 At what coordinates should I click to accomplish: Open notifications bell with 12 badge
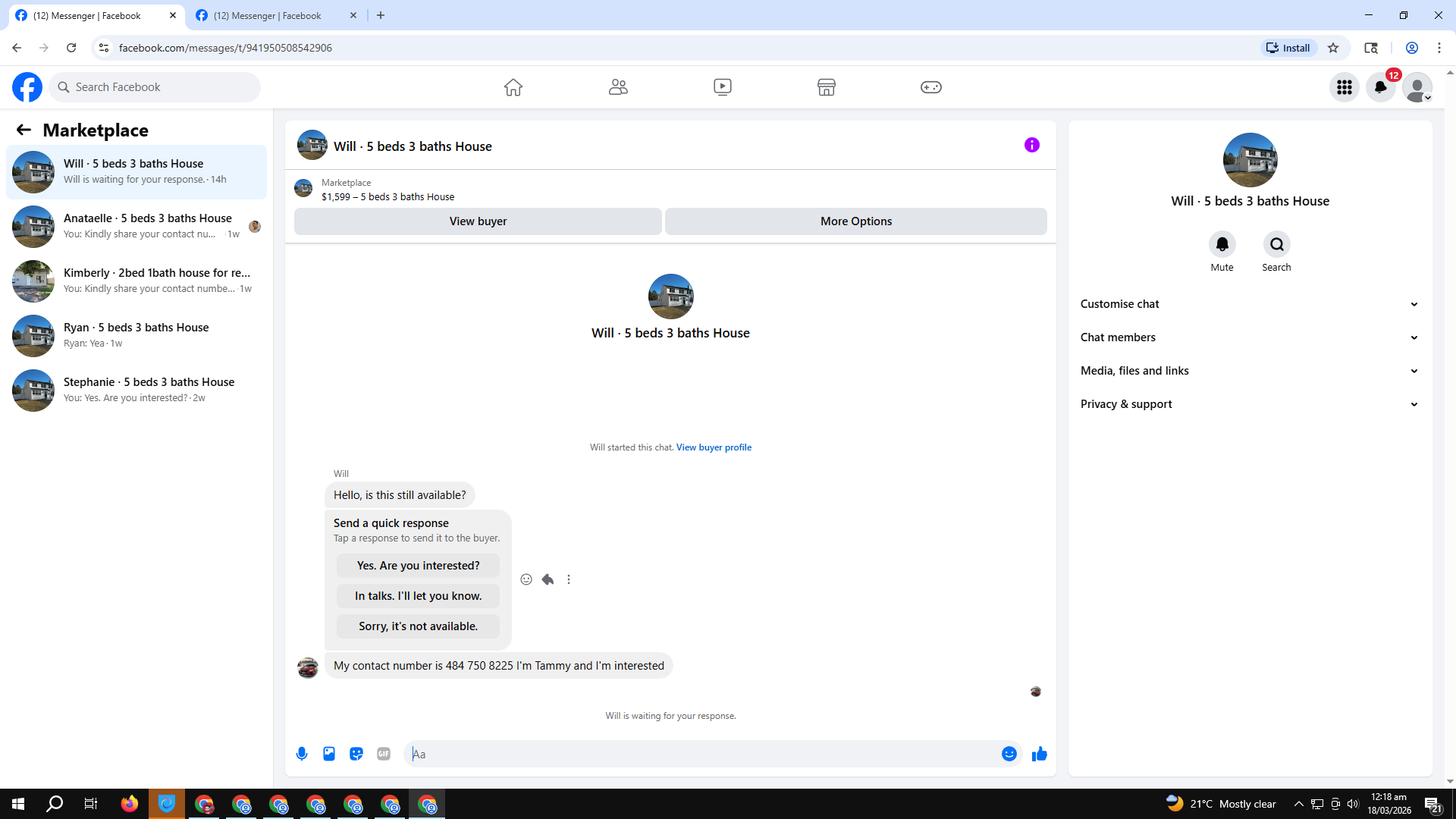pyautogui.click(x=1381, y=87)
